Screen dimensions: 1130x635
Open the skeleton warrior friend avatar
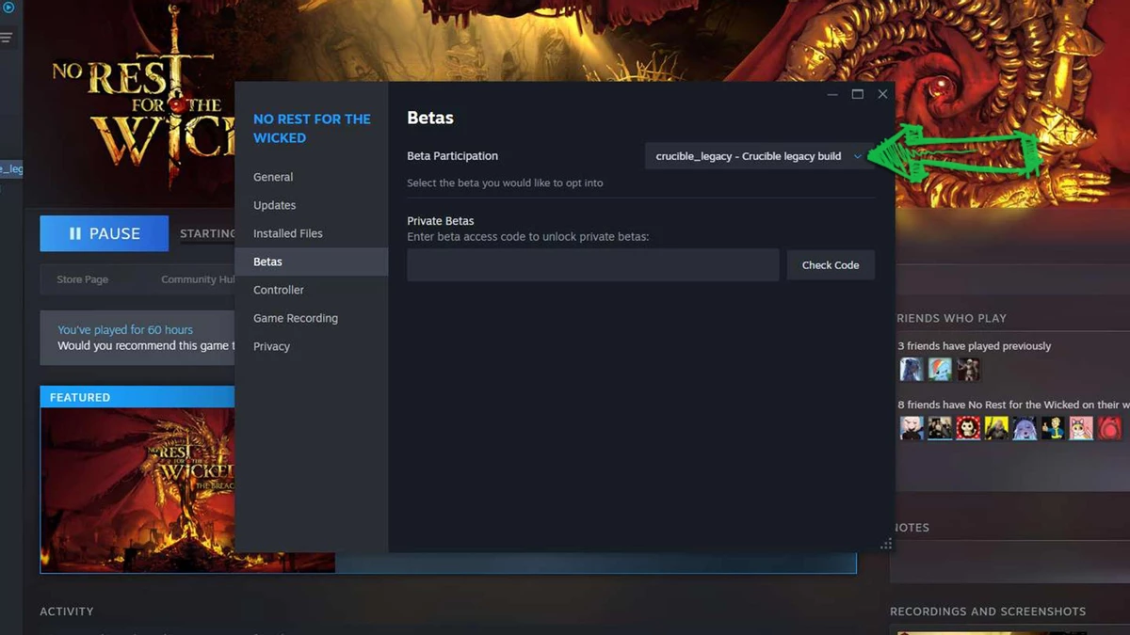coord(968,370)
